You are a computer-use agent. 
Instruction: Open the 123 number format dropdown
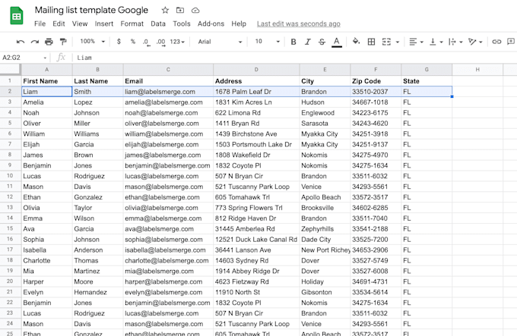click(x=177, y=42)
